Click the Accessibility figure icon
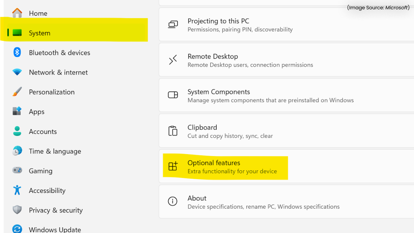 (17, 190)
